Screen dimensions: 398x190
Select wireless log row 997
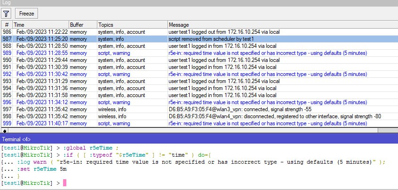click(199, 109)
